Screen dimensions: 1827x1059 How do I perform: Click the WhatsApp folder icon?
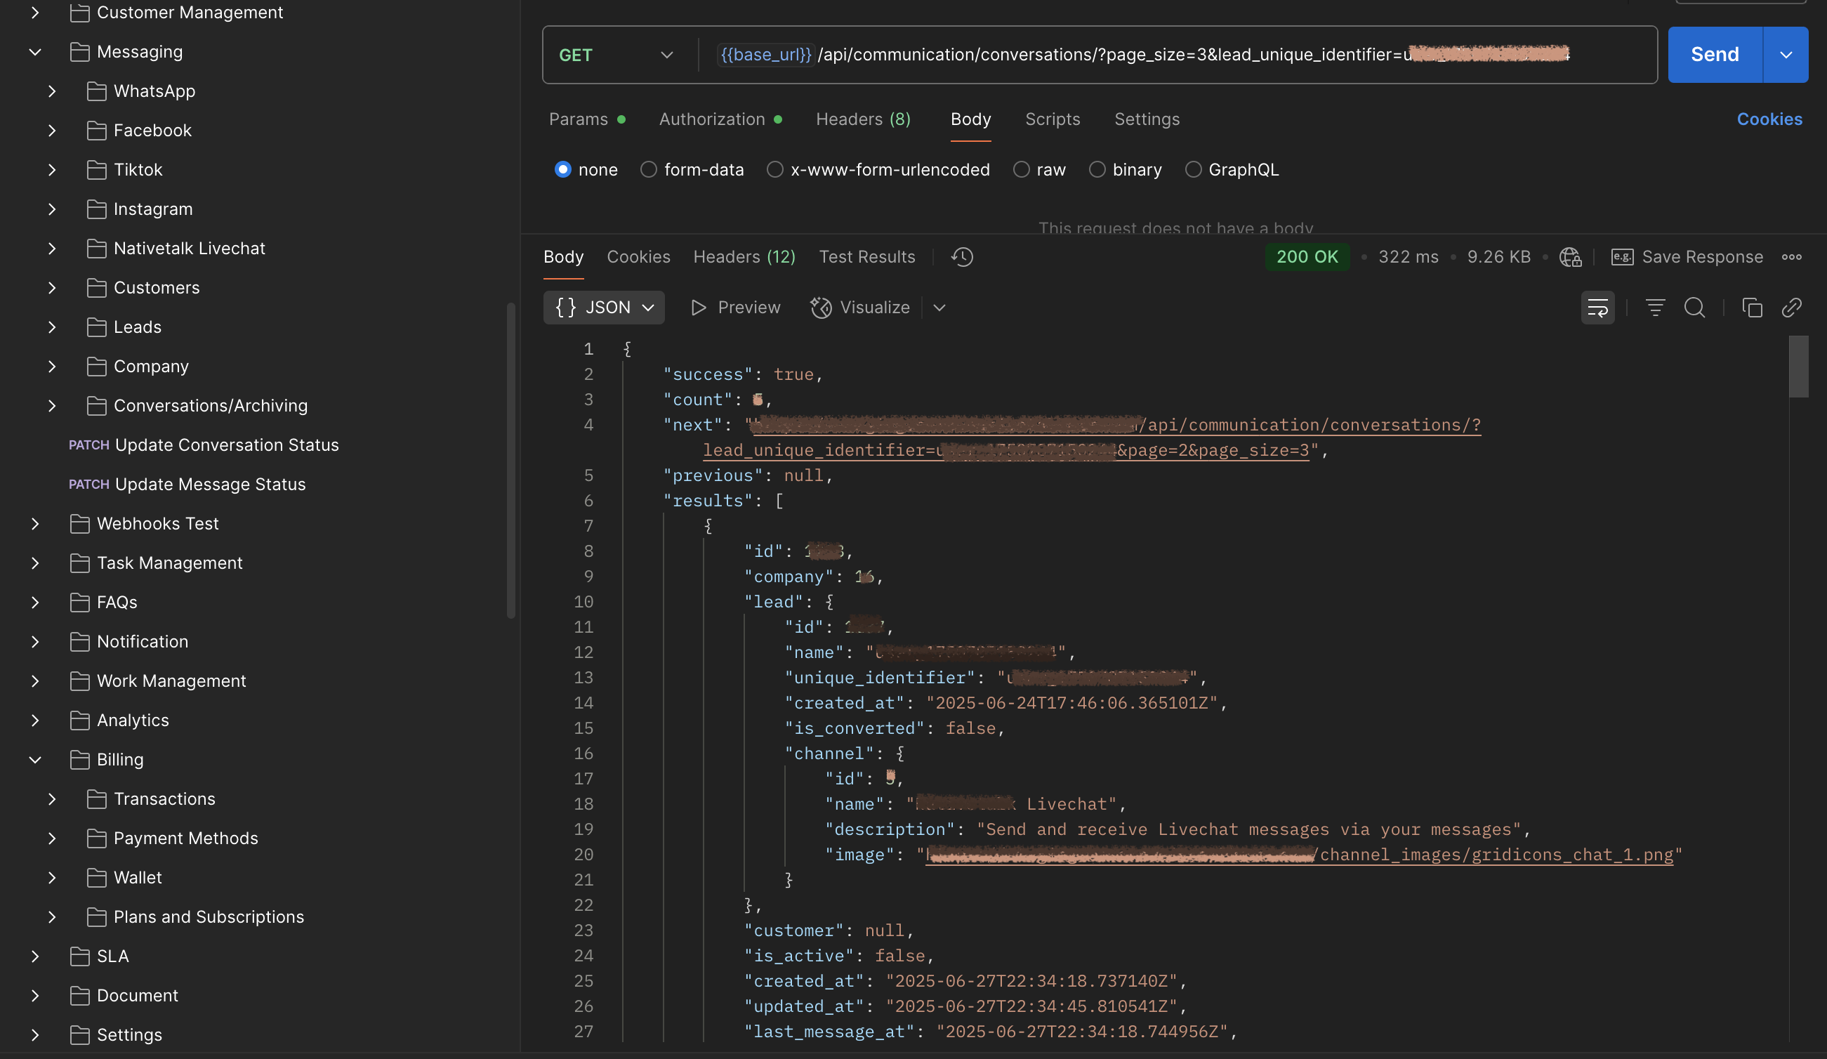tap(96, 91)
